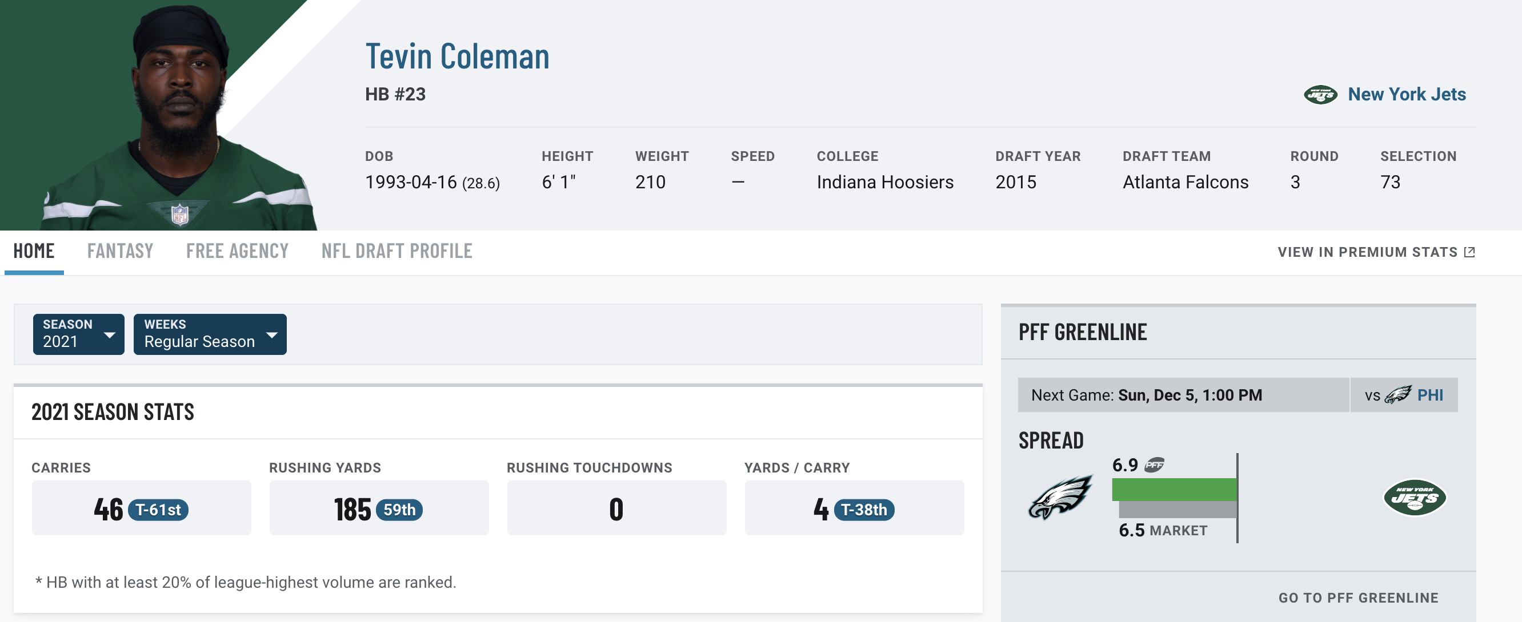Click the Home tab to refresh stats
1522x622 pixels.
[x=34, y=250]
